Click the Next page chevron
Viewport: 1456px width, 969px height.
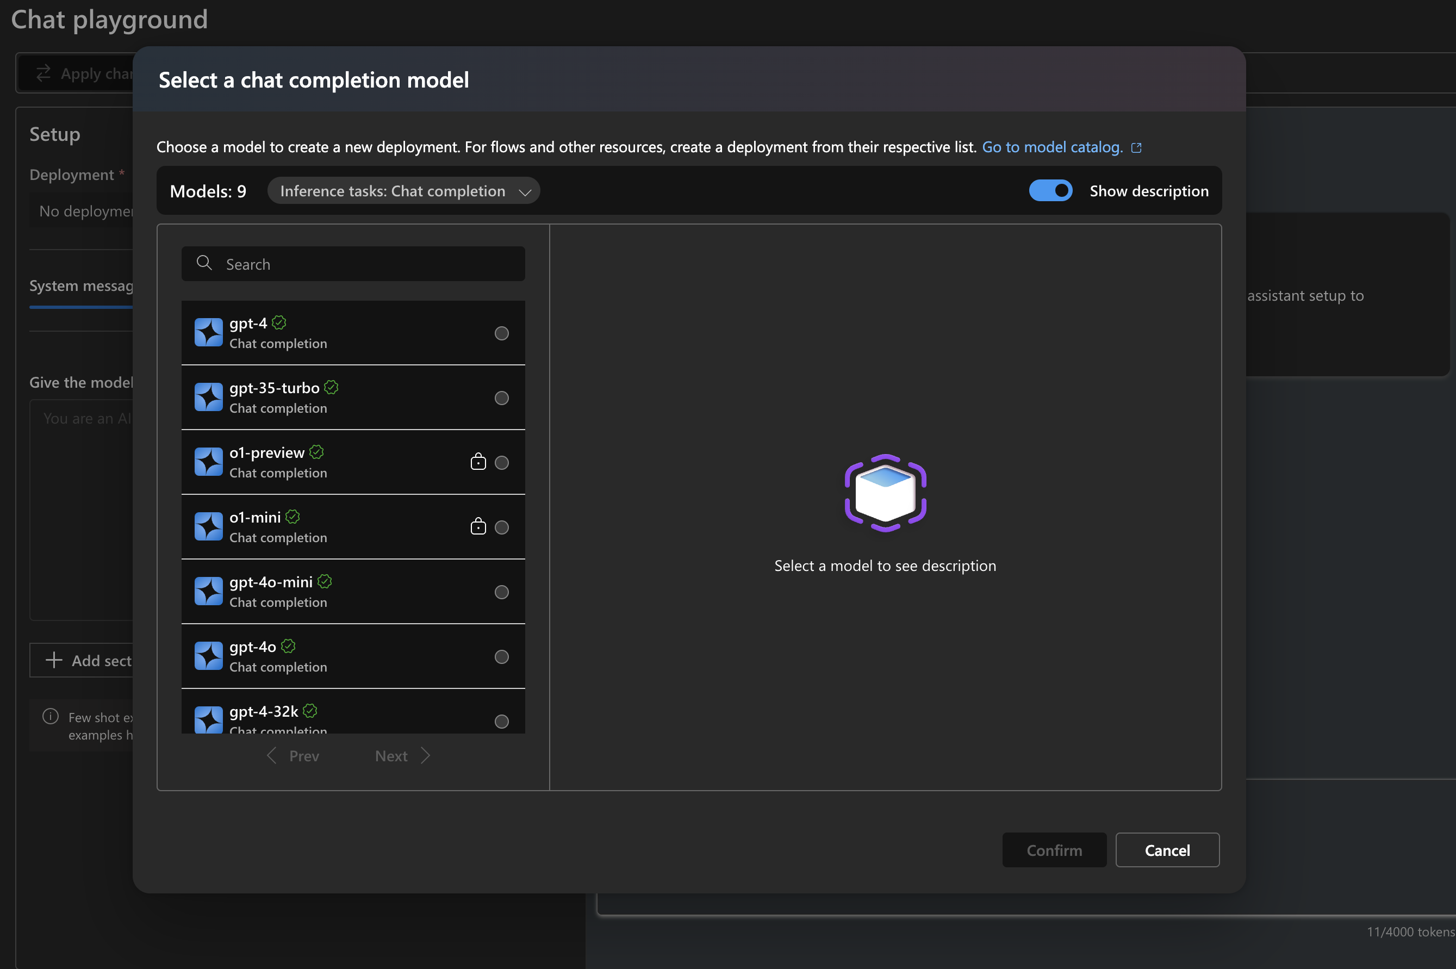coord(426,756)
